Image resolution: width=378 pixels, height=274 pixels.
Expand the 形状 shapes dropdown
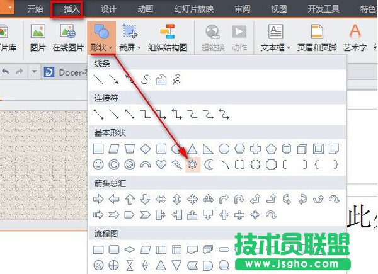(101, 38)
